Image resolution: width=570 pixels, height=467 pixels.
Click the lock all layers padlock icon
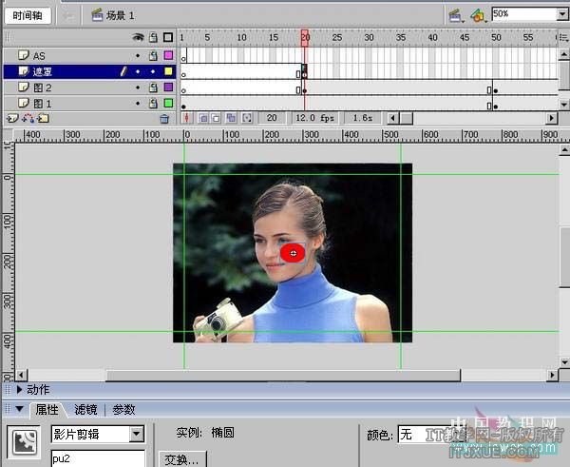[152, 38]
